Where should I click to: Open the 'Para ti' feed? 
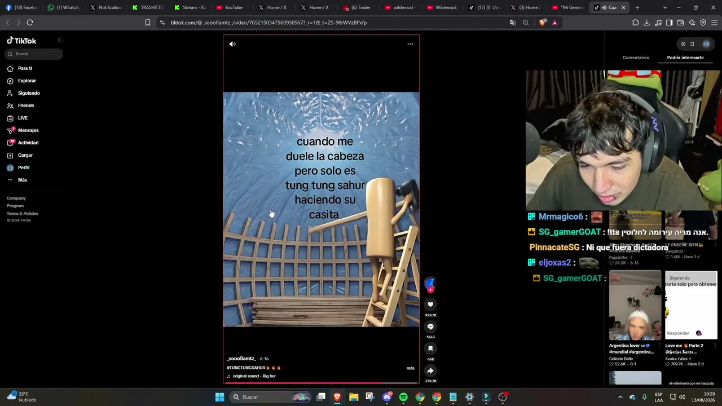pyautogui.click(x=25, y=68)
